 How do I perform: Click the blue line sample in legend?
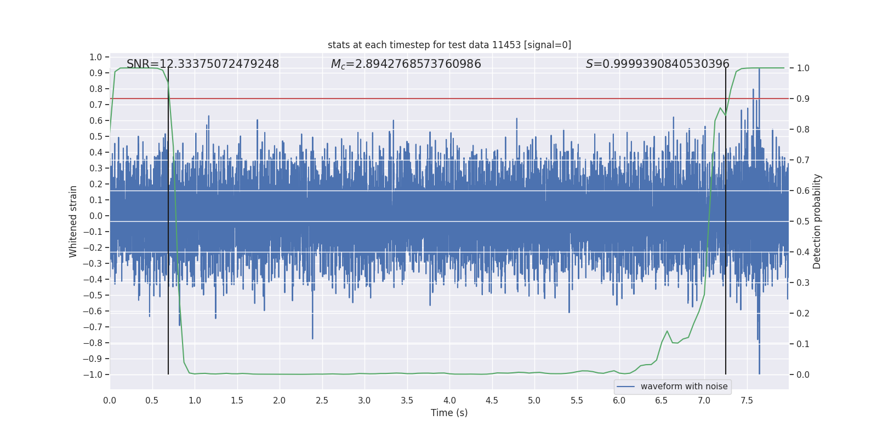[625, 387]
